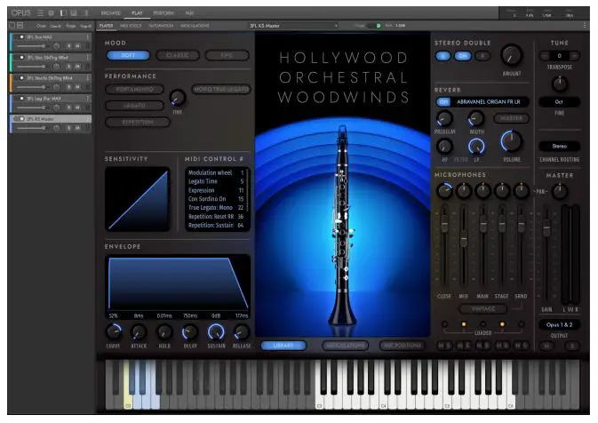The height and width of the screenshot is (423, 598).
Task: Adjust the envelope Attack knob
Action: pos(139,332)
